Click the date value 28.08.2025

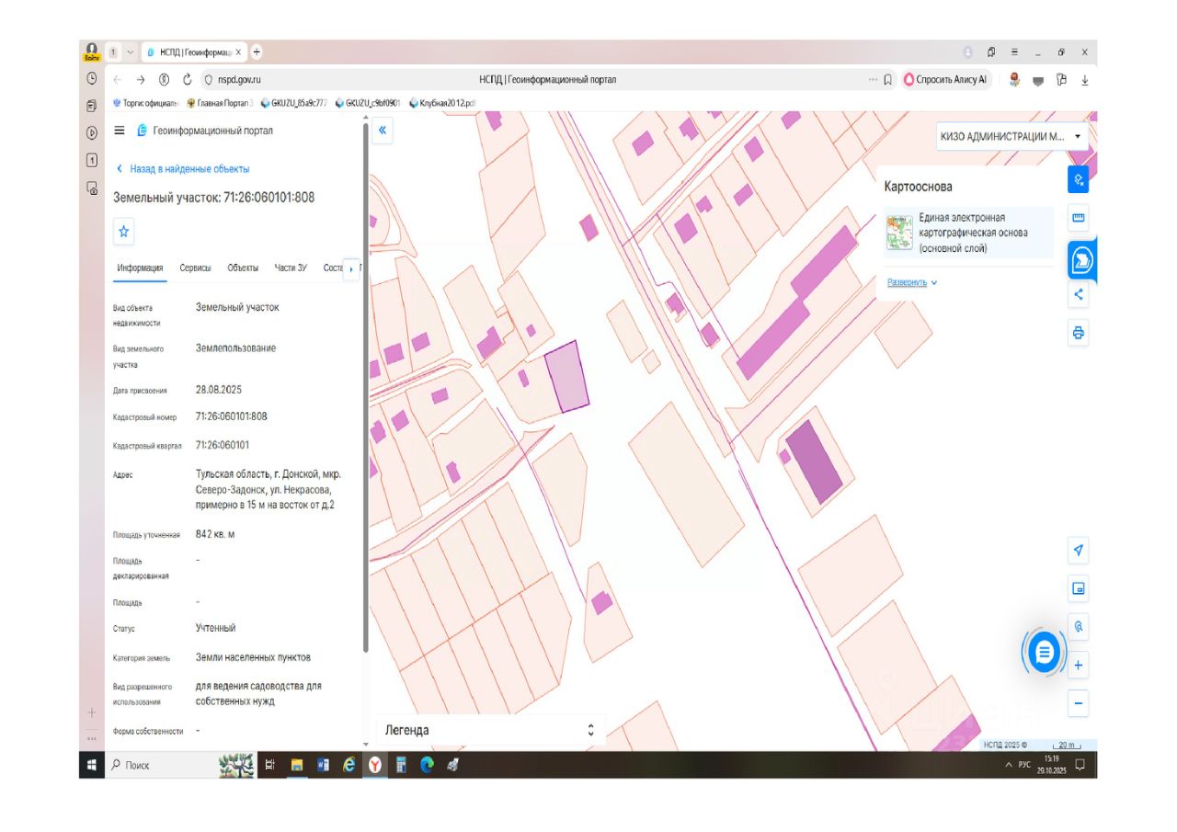[x=219, y=390]
